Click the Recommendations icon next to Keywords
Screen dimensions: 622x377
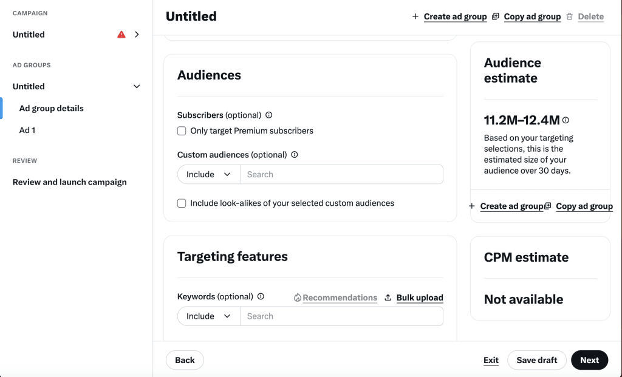click(297, 297)
